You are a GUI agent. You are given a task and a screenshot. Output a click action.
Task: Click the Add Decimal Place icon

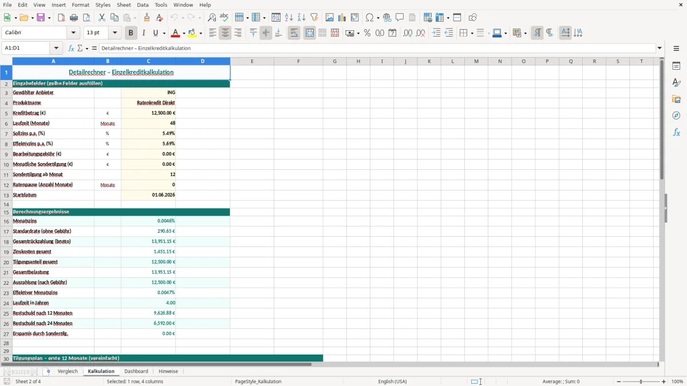tap(408, 33)
